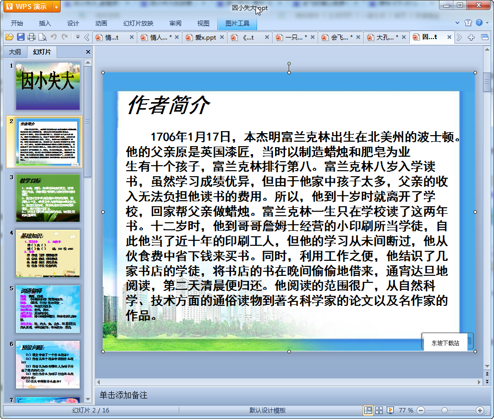Click the thumbnail pane scroll-up arrow
This screenshot has width=494, height=419.
[88, 63]
